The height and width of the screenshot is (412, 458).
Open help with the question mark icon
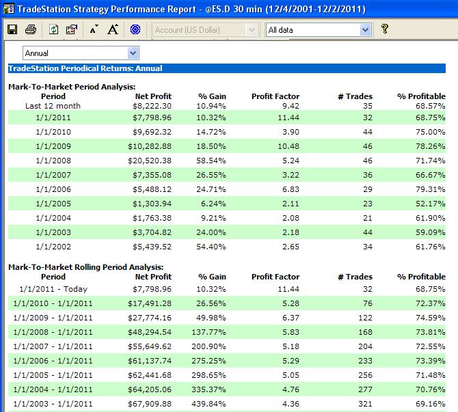385,29
